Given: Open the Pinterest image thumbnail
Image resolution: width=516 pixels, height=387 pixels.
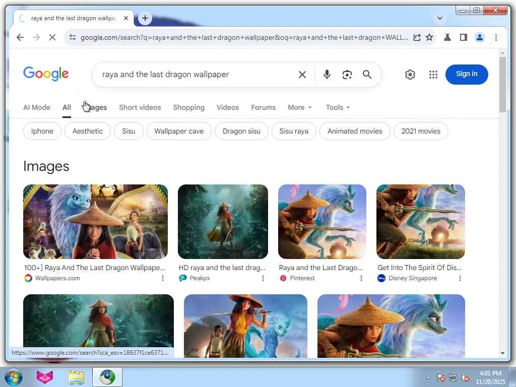Looking at the screenshot, I should [322, 222].
